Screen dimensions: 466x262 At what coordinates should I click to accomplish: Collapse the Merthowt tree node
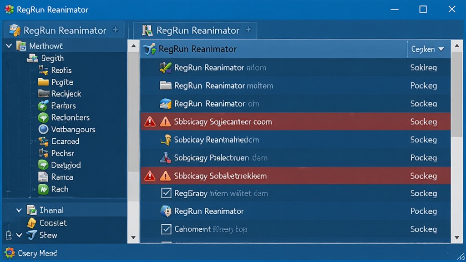pyautogui.click(x=9, y=46)
